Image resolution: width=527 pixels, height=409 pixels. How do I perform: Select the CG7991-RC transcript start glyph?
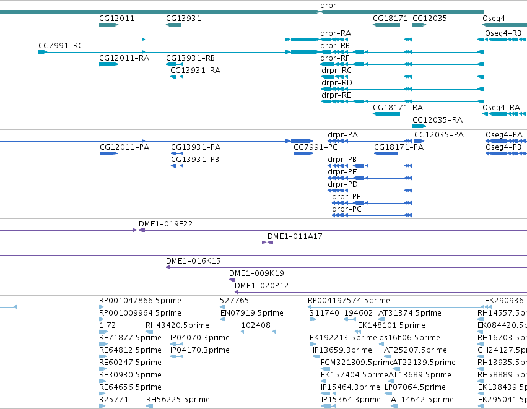[42, 52]
